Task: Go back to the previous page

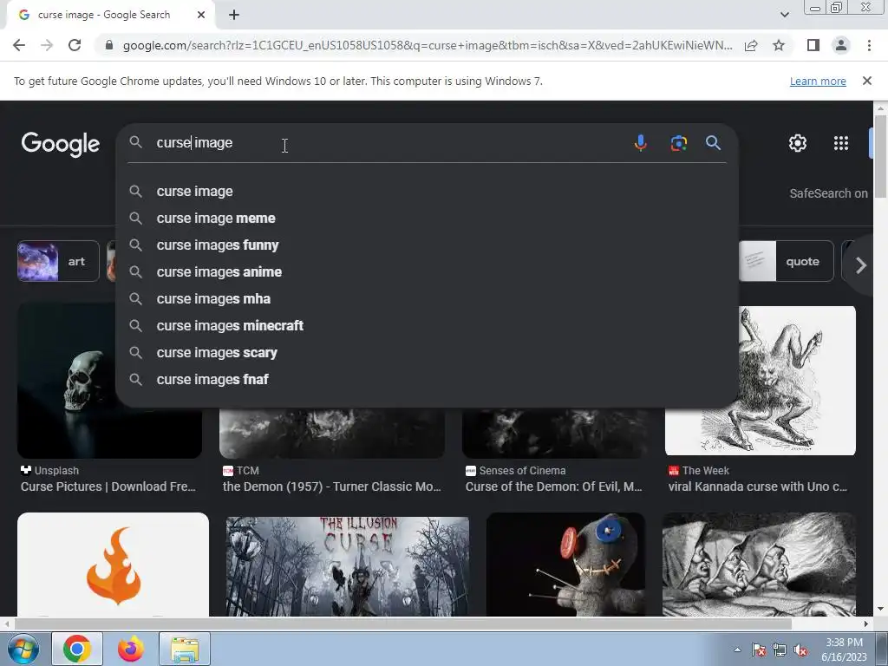Action: tap(19, 45)
